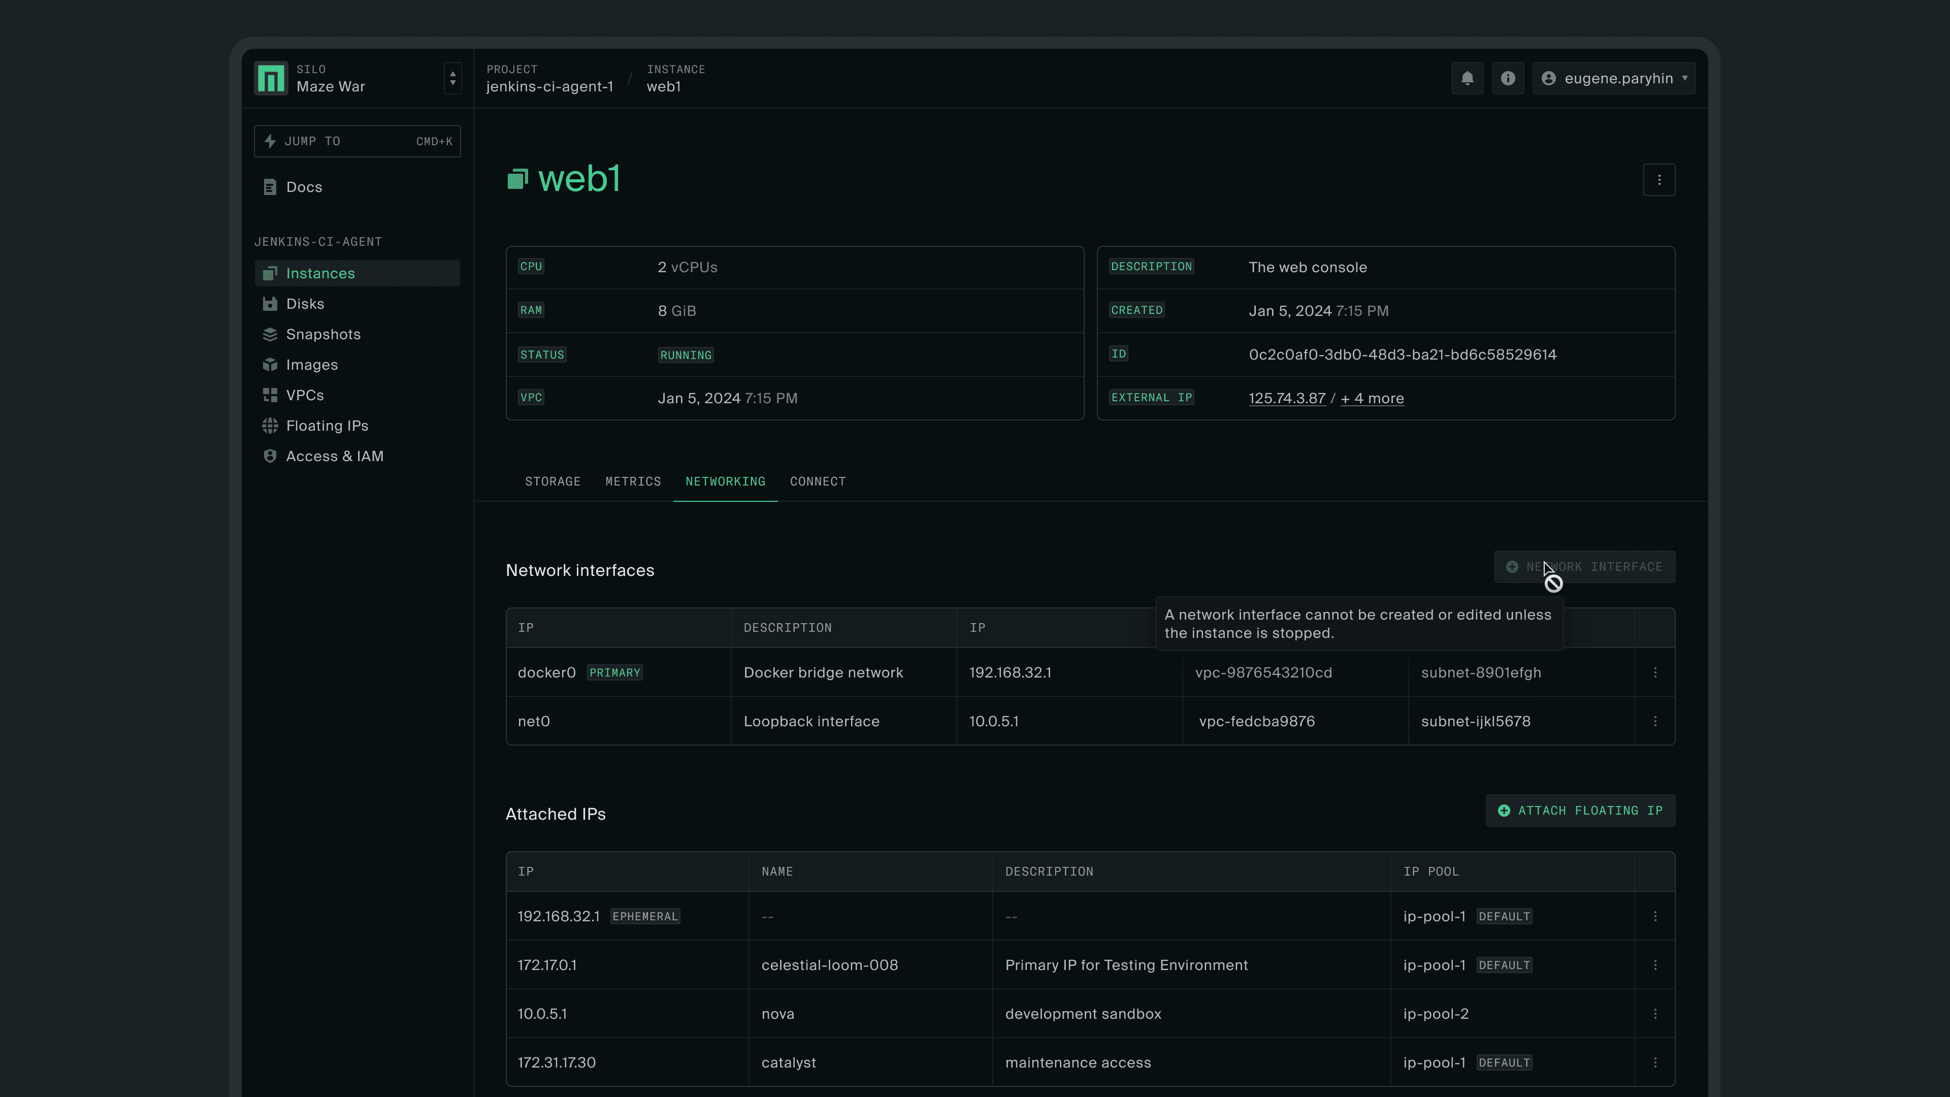This screenshot has height=1097, width=1950.
Task: Click the Maze War silo logo icon
Action: coord(270,78)
